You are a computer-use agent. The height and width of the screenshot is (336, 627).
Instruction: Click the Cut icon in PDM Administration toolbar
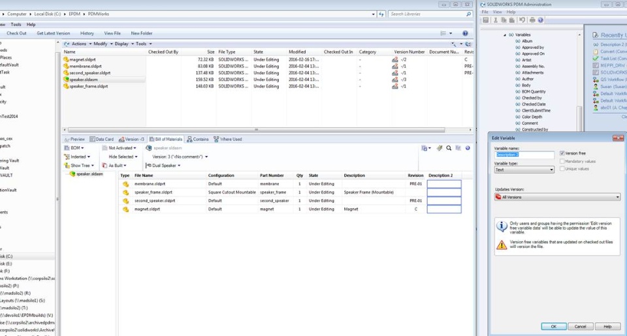(496, 20)
